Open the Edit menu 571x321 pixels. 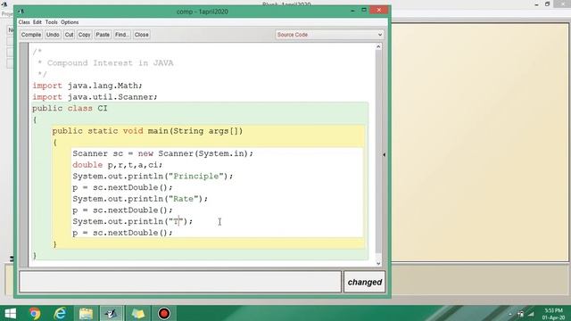37,22
